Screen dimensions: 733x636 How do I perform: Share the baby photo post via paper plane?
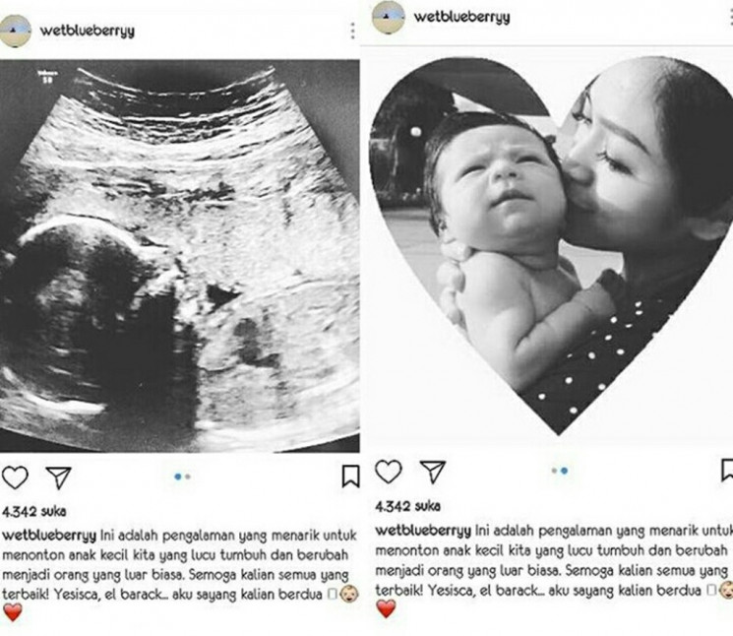pyautogui.click(x=432, y=472)
